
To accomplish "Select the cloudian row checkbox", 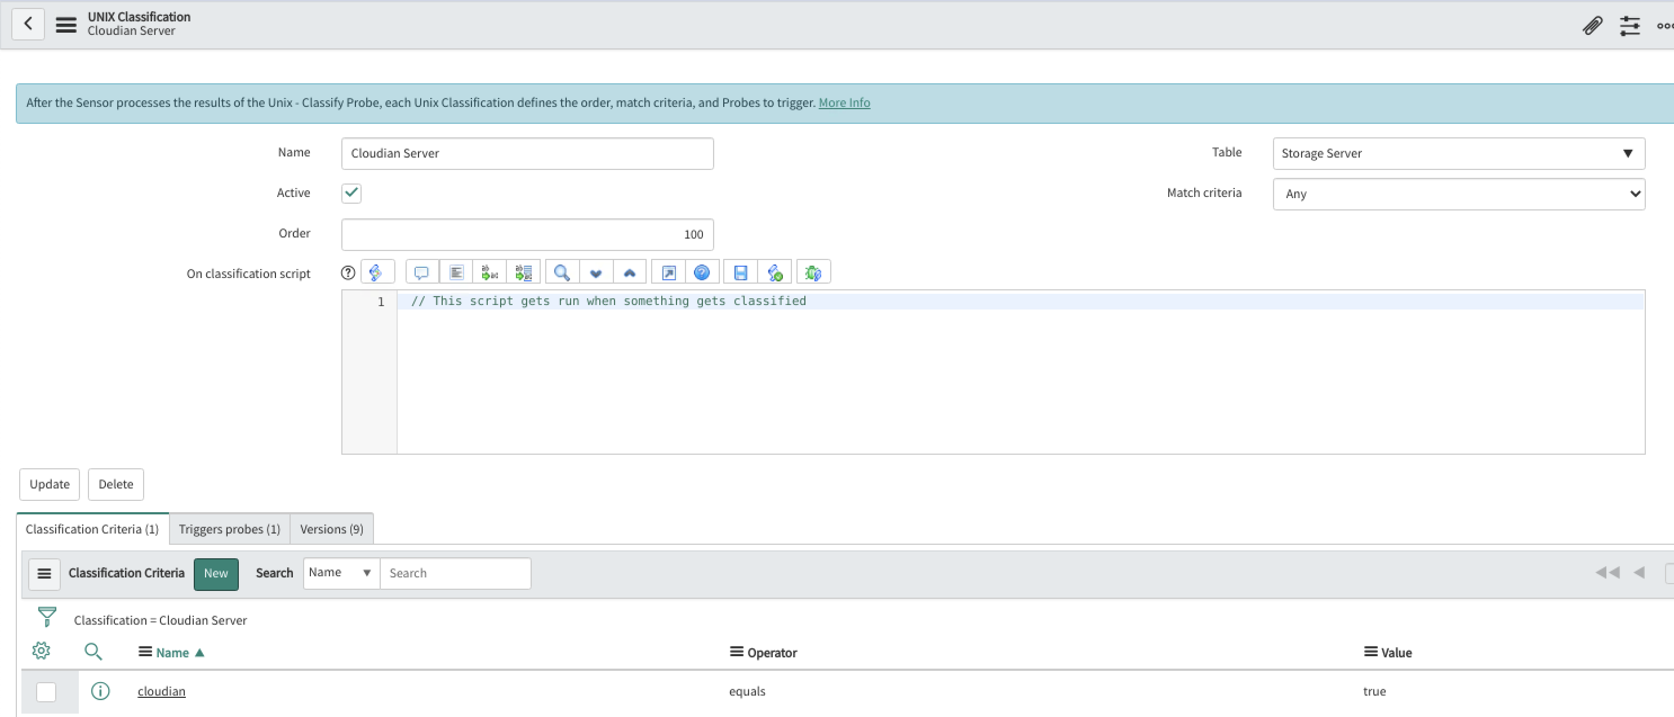I will click(x=46, y=692).
